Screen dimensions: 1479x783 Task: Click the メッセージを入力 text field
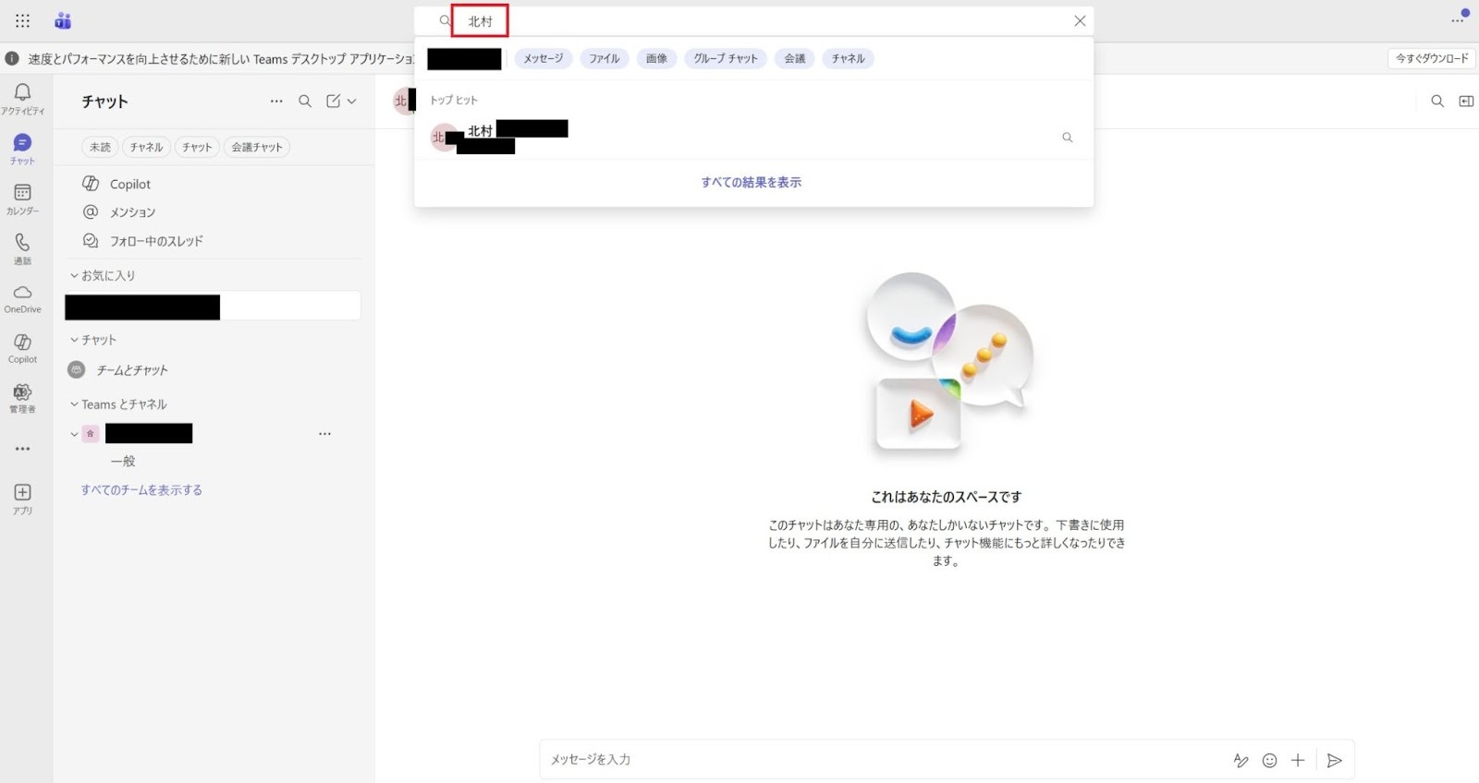(x=883, y=759)
